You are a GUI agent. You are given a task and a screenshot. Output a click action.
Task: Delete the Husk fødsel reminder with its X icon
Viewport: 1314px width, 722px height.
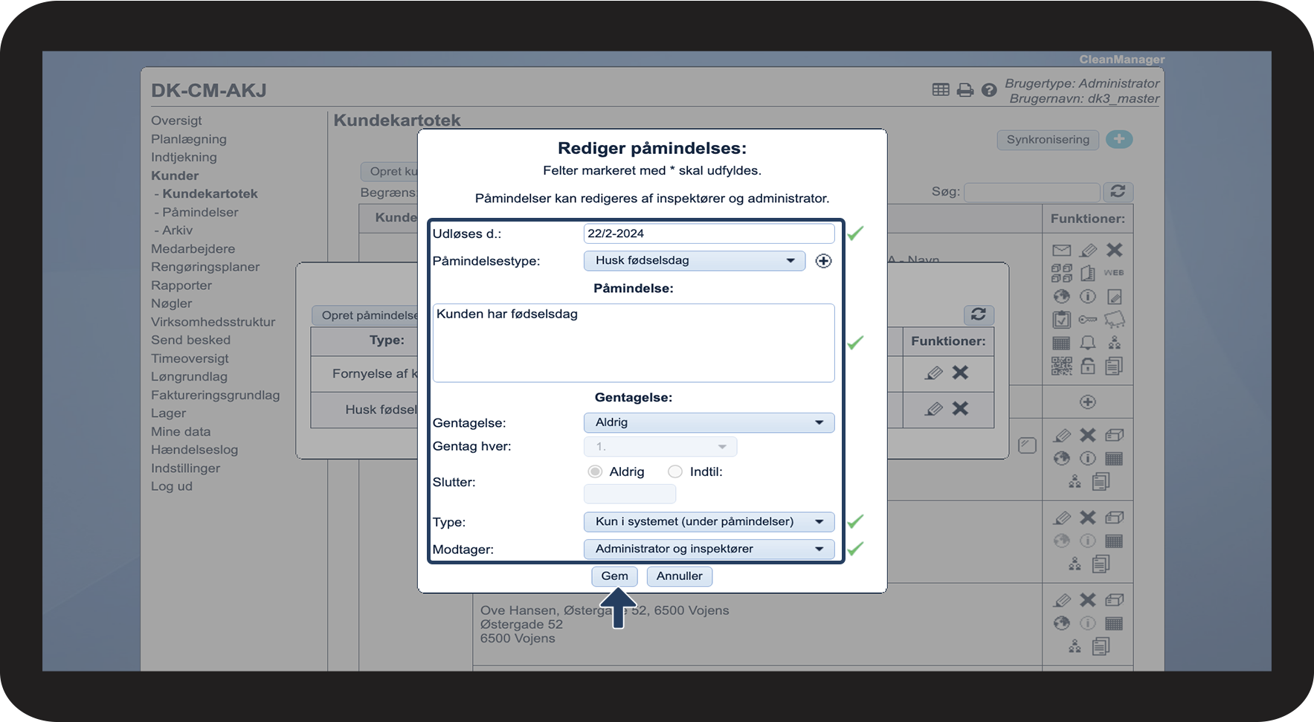pyautogui.click(x=961, y=408)
